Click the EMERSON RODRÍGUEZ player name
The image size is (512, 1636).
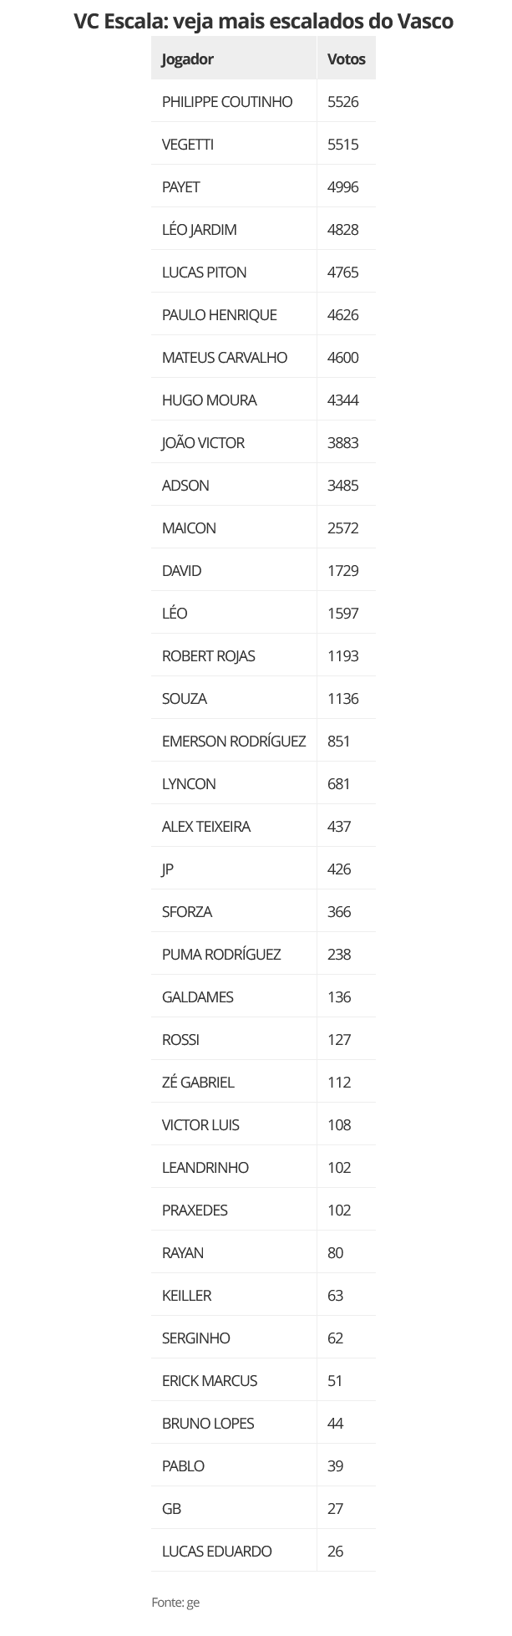(x=234, y=742)
